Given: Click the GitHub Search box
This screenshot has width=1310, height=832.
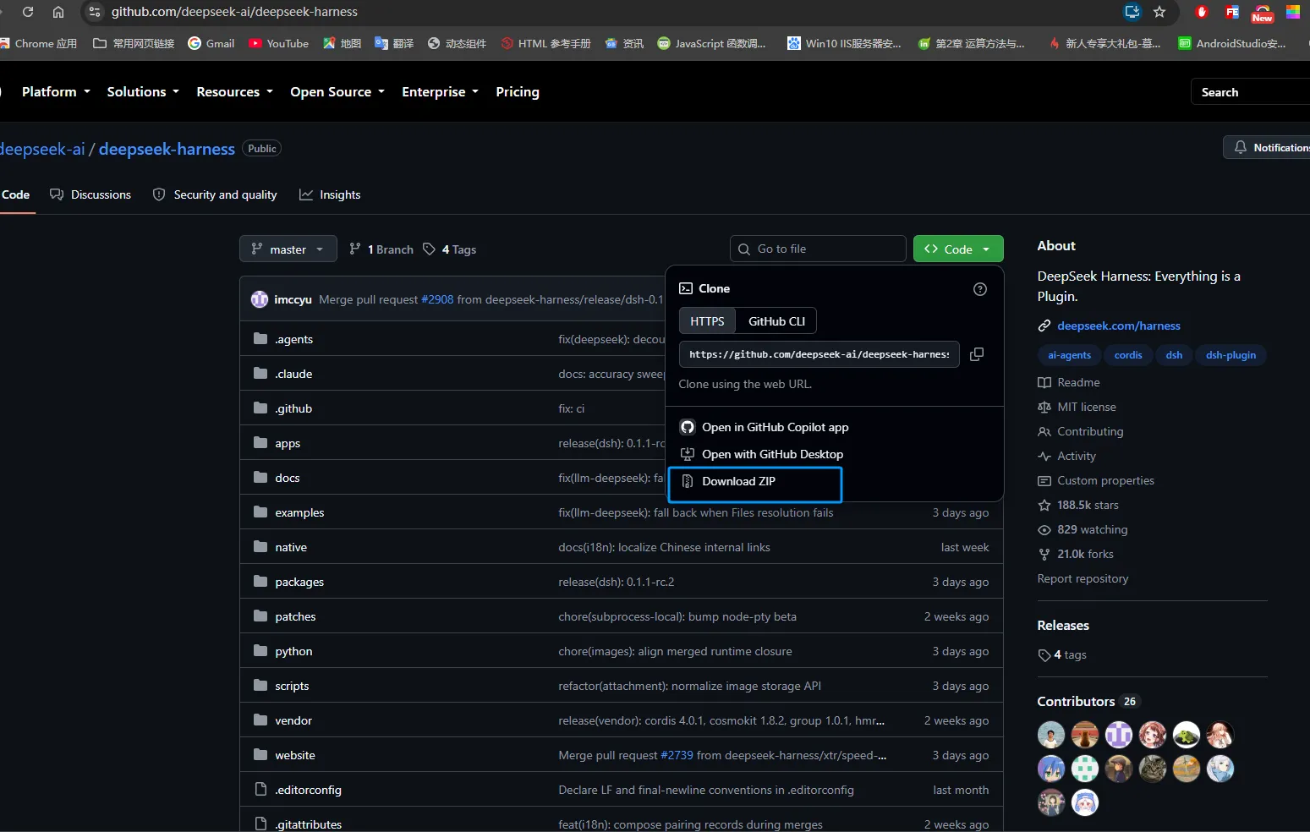Looking at the screenshot, I should [x=1250, y=91].
